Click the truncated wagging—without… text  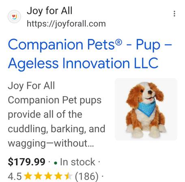tap(51, 143)
